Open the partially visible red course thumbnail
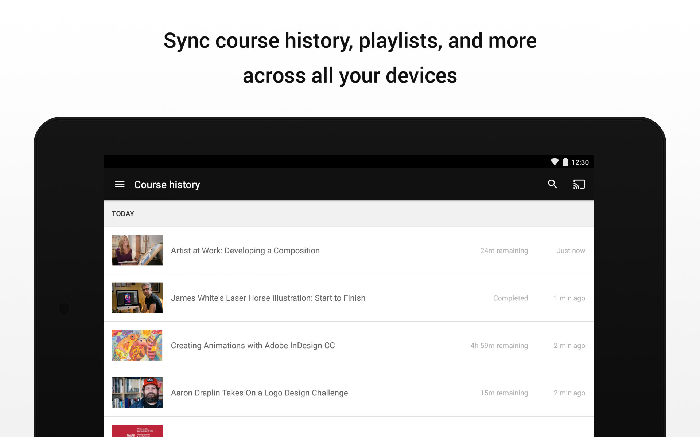The height and width of the screenshot is (437, 700). pos(137,431)
